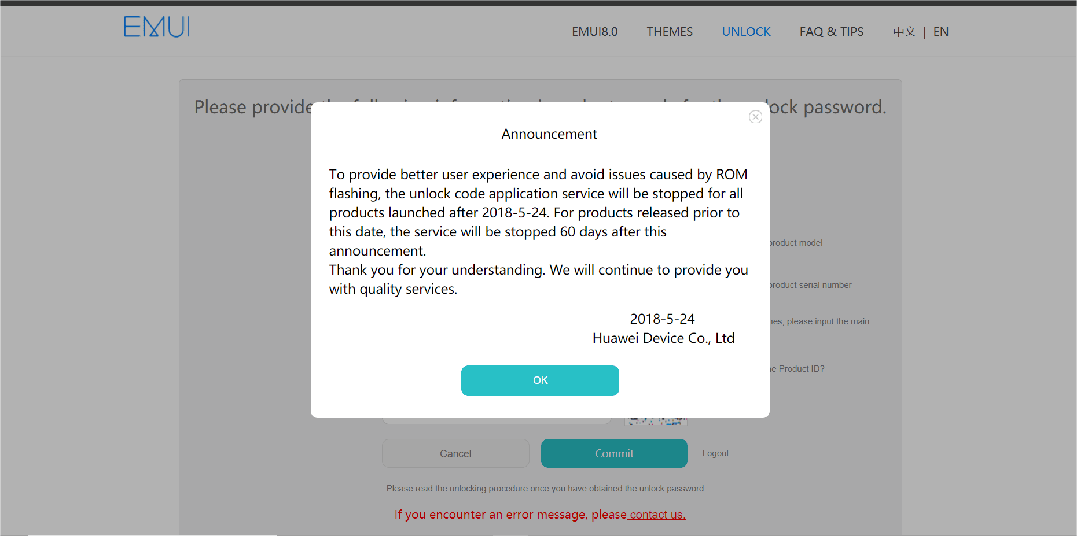Click the captcha image beside input field
Screen dimensions: 1077x536
point(656,422)
